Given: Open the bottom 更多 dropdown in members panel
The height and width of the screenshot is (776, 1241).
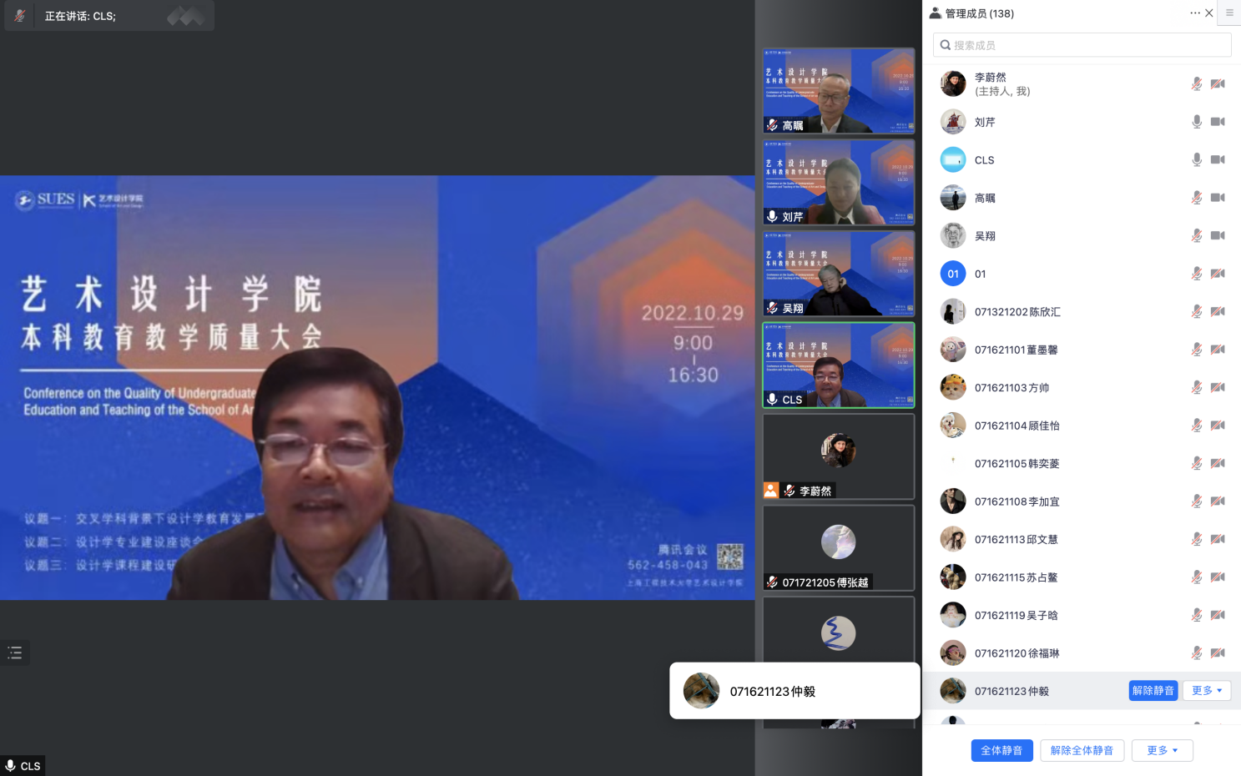Looking at the screenshot, I should [1162, 750].
